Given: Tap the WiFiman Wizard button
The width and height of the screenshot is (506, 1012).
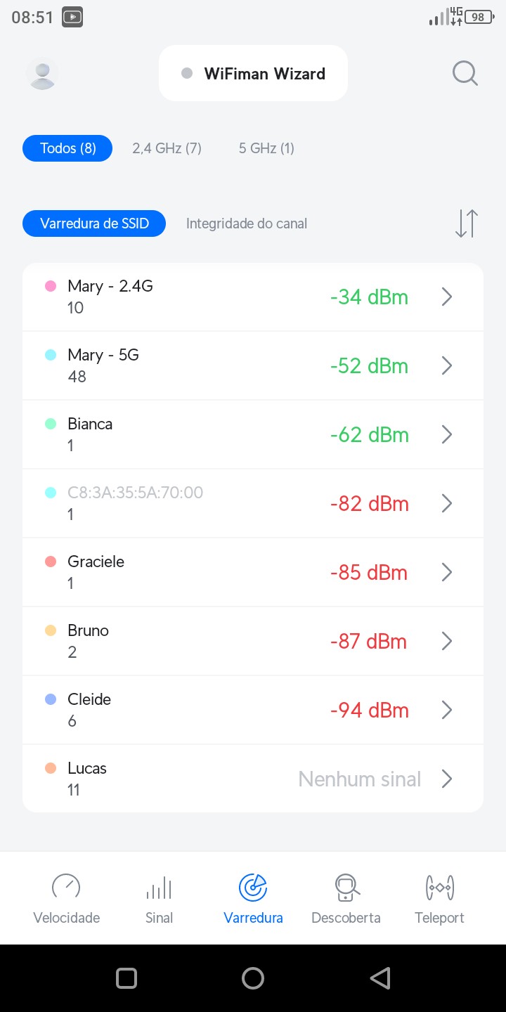Looking at the screenshot, I should pos(254,74).
